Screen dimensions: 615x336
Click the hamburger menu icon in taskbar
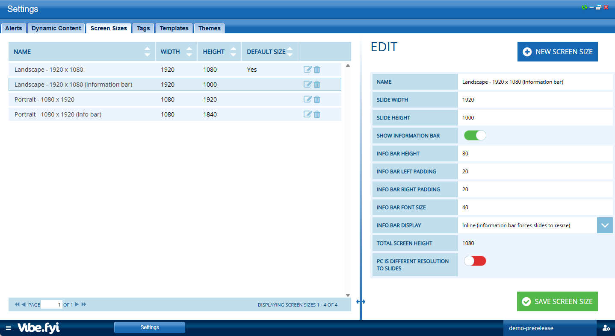(x=8, y=328)
